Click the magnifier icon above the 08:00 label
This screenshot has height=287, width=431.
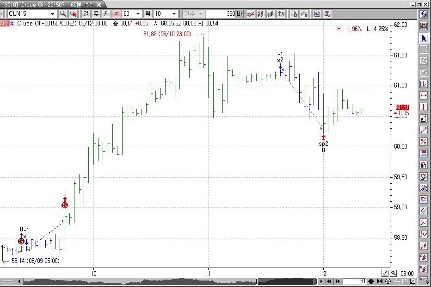click(393, 273)
